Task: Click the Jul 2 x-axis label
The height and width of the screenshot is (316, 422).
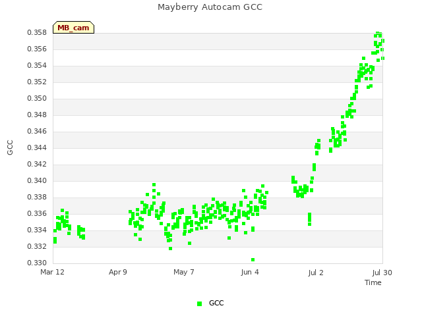Action: tap(316, 273)
